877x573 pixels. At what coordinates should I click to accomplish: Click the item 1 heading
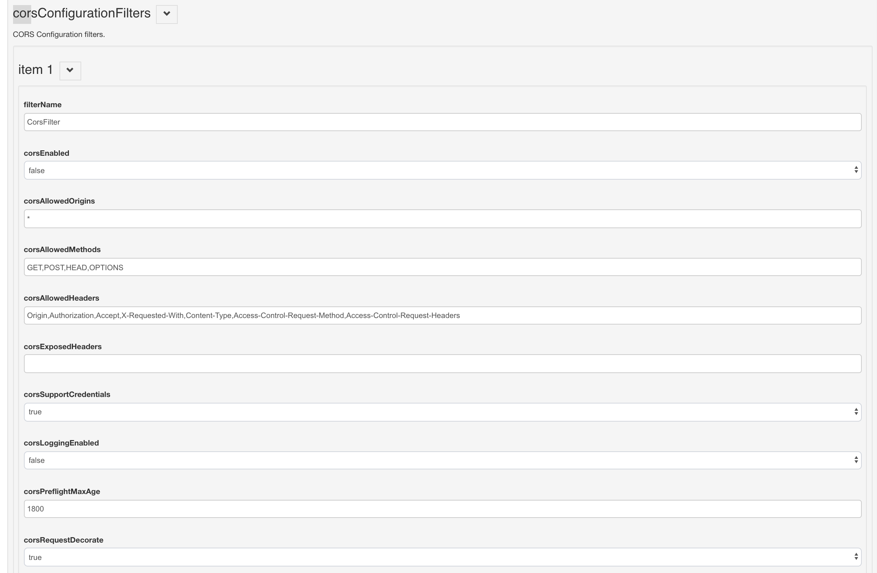(36, 70)
